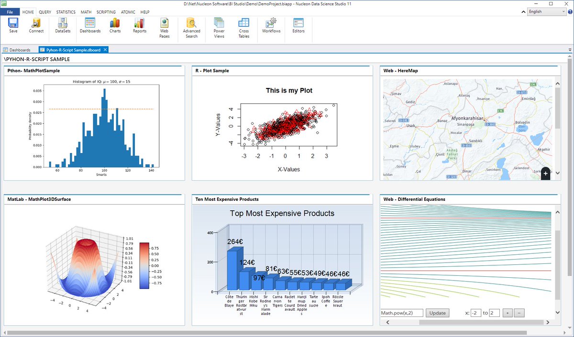Select the Dashboards tab

click(x=19, y=49)
